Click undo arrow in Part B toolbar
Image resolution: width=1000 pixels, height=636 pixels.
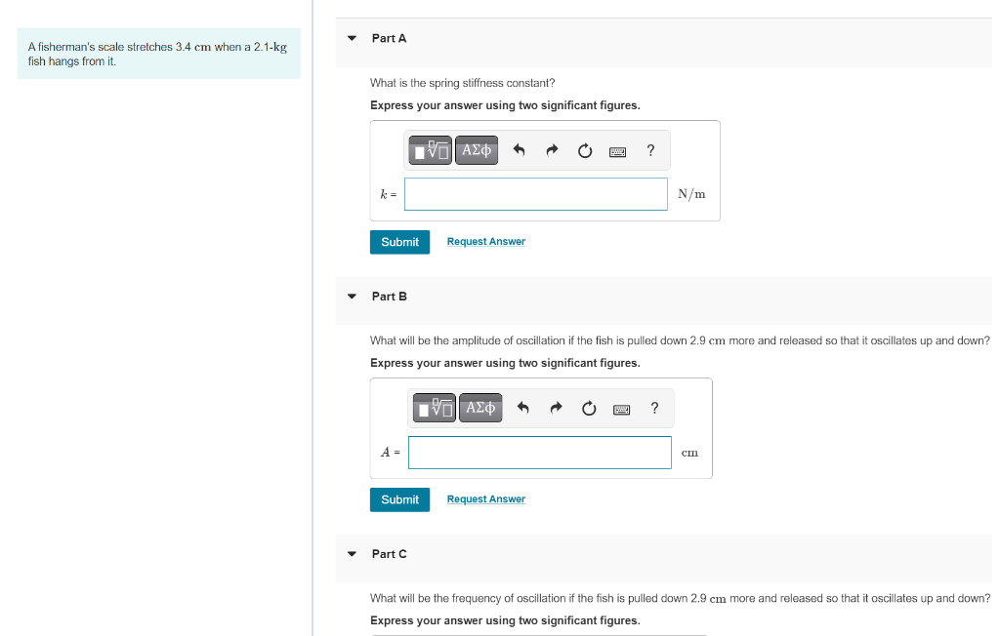pos(523,408)
